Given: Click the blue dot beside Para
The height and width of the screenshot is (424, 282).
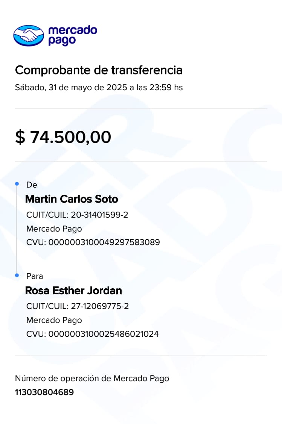Looking at the screenshot, I should [17, 276].
